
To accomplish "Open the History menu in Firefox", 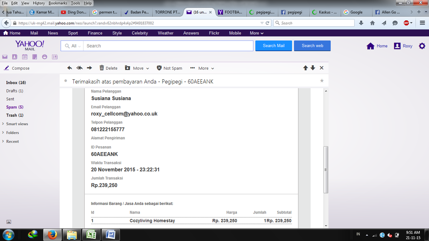I will pyautogui.click(x=39, y=3).
